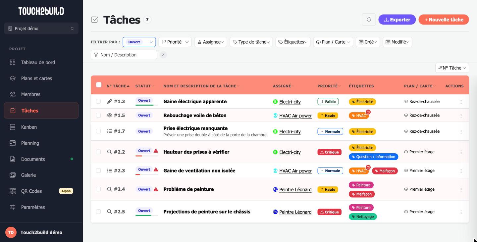
Task: Click the Nom / Description filter field
Action: (124, 55)
